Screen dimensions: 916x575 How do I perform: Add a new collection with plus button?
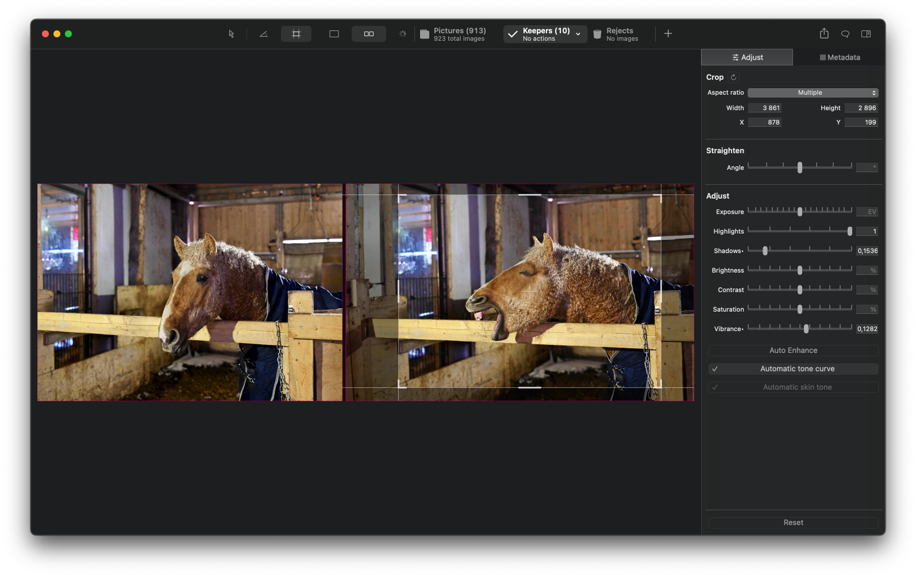668,34
